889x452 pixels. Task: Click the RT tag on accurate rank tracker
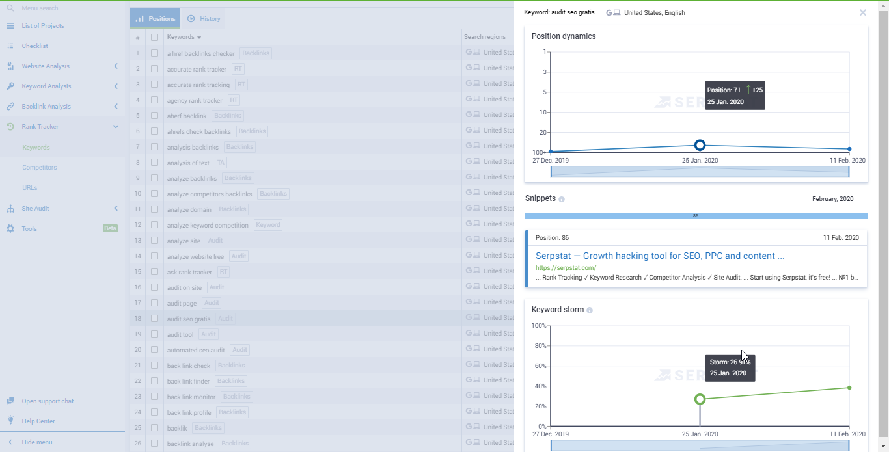coord(238,69)
